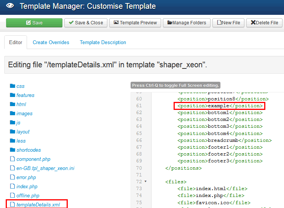
Task: Click the Manage Folders button
Action: point(186,23)
